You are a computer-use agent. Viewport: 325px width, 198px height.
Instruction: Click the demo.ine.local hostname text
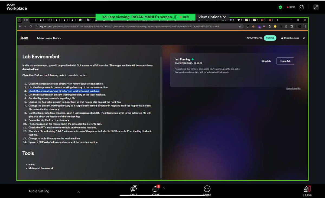(x=31, y=69)
